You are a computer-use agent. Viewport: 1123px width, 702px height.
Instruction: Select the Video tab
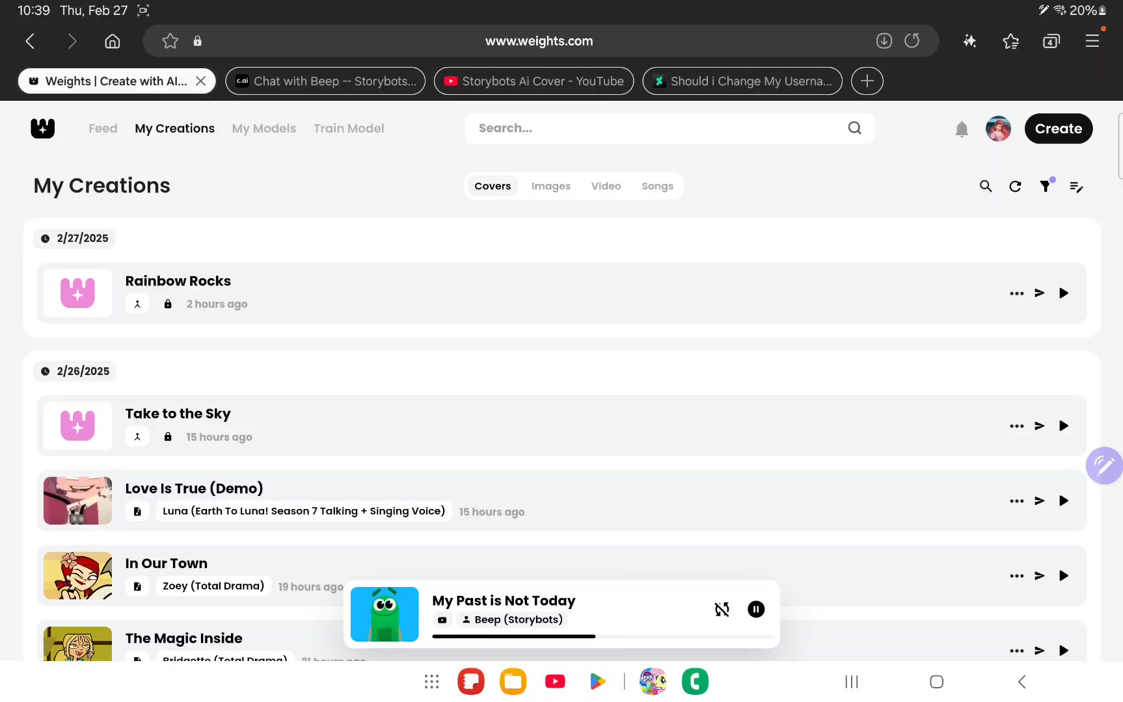pyautogui.click(x=606, y=186)
